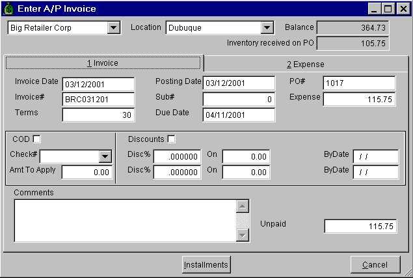413x278 pixels.
Task: Open the Big Retailer Corp vendor dropdown
Action: coord(114,28)
